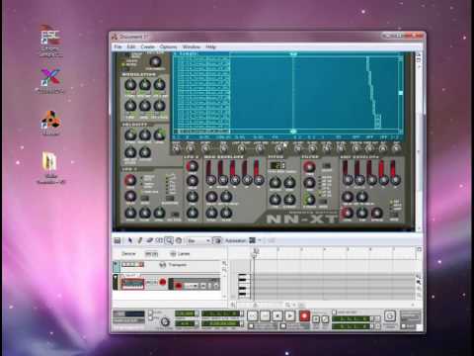Toggle record enable on the NN-XT track
474x356 pixels.
pos(163,283)
